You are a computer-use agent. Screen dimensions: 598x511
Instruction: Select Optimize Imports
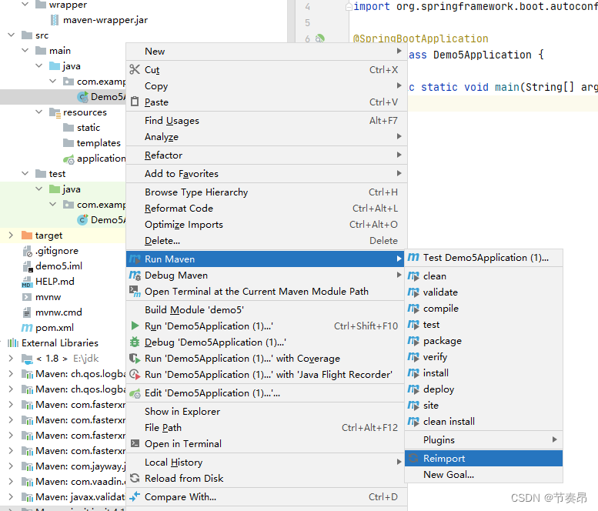click(x=266, y=225)
